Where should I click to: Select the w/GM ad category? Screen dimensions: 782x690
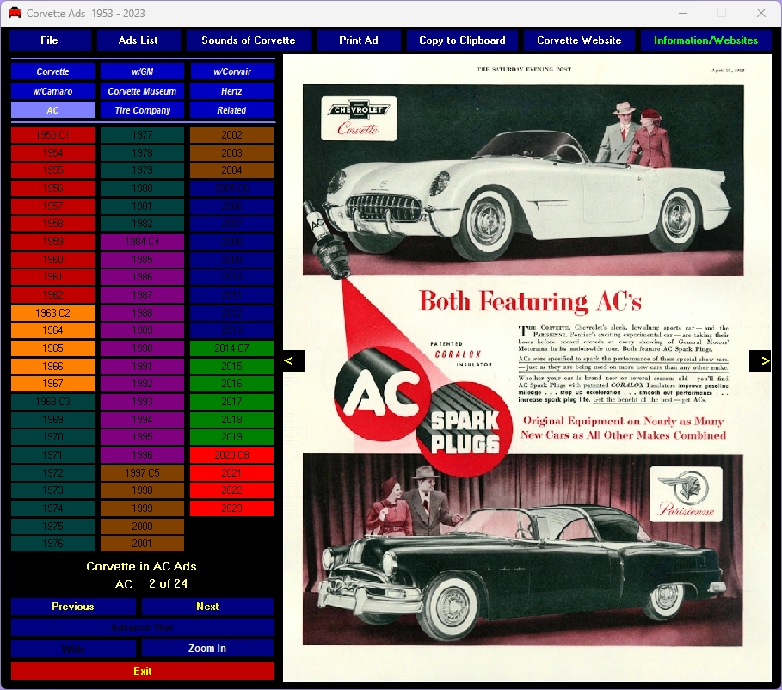point(142,71)
